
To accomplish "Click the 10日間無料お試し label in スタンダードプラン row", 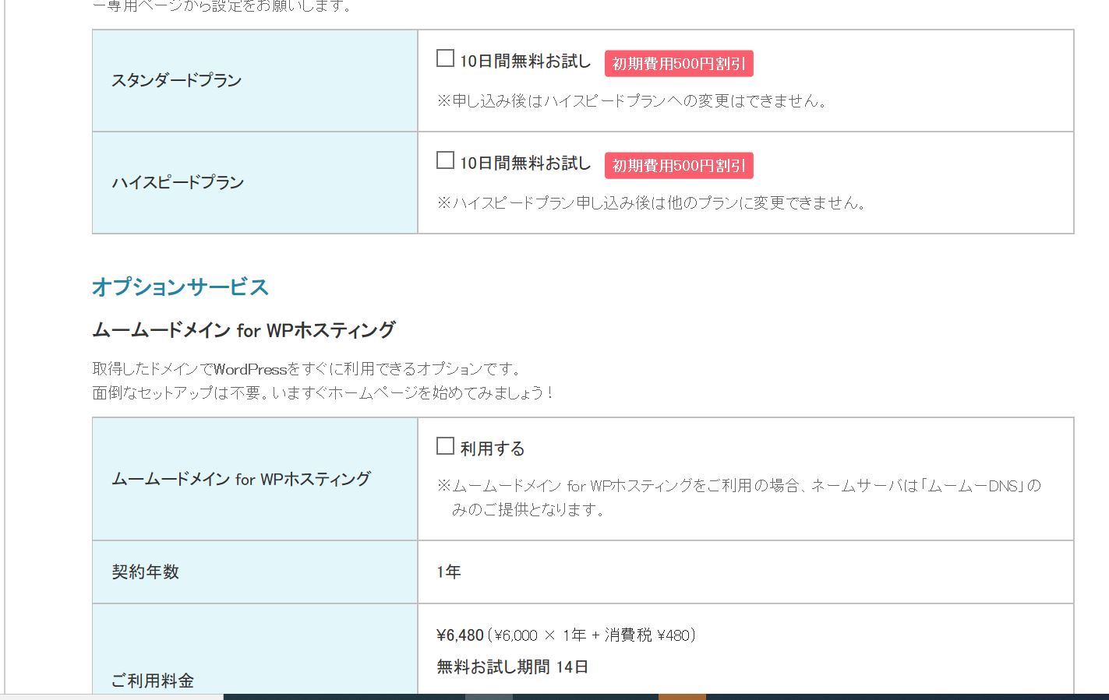I will 525,62.
